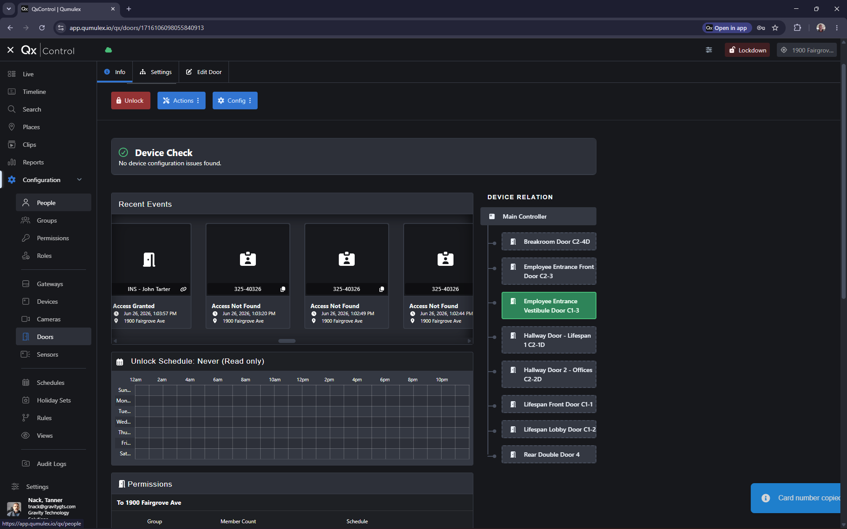This screenshot has height=529, width=847.
Task: Click the Lockdown button
Action: pyautogui.click(x=747, y=50)
